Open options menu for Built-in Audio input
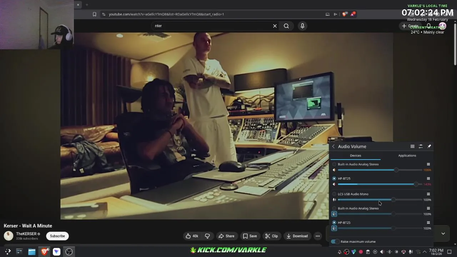The image size is (457, 257). [428, 208]
